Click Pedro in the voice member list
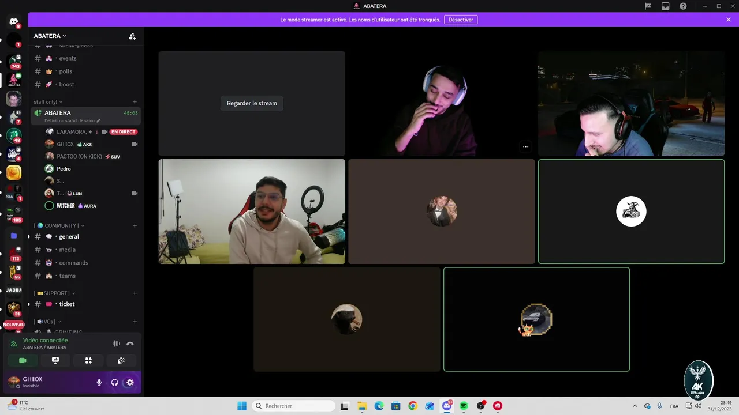Screen dimensions: 739x415 (x=64, y=169)
